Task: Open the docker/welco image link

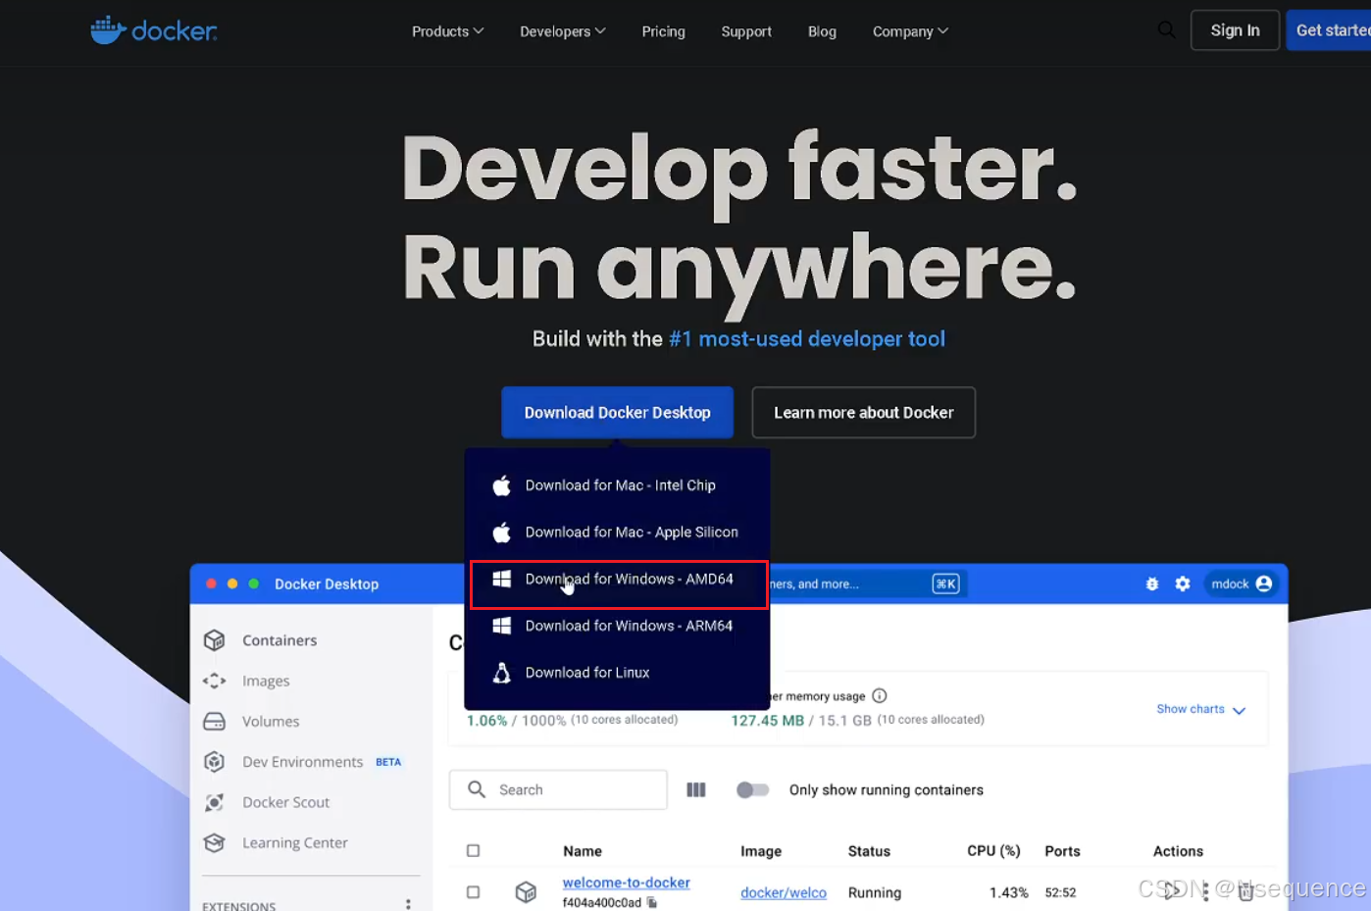Action: point(784,892)
